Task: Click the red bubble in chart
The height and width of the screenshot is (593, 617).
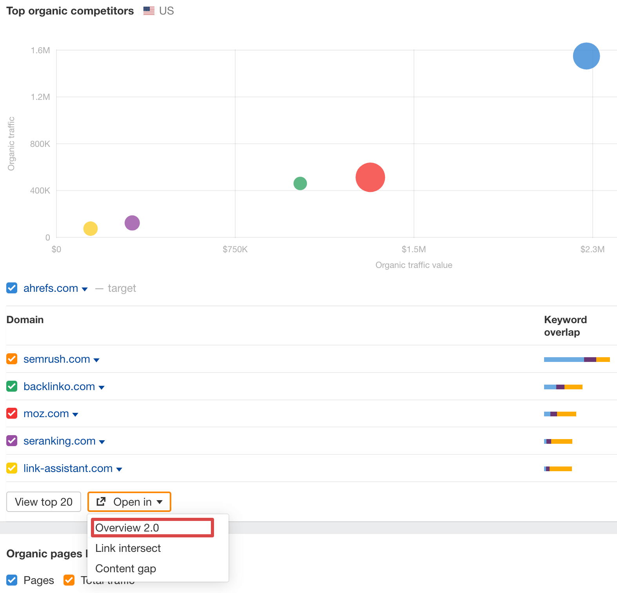Action: point(370,177)
